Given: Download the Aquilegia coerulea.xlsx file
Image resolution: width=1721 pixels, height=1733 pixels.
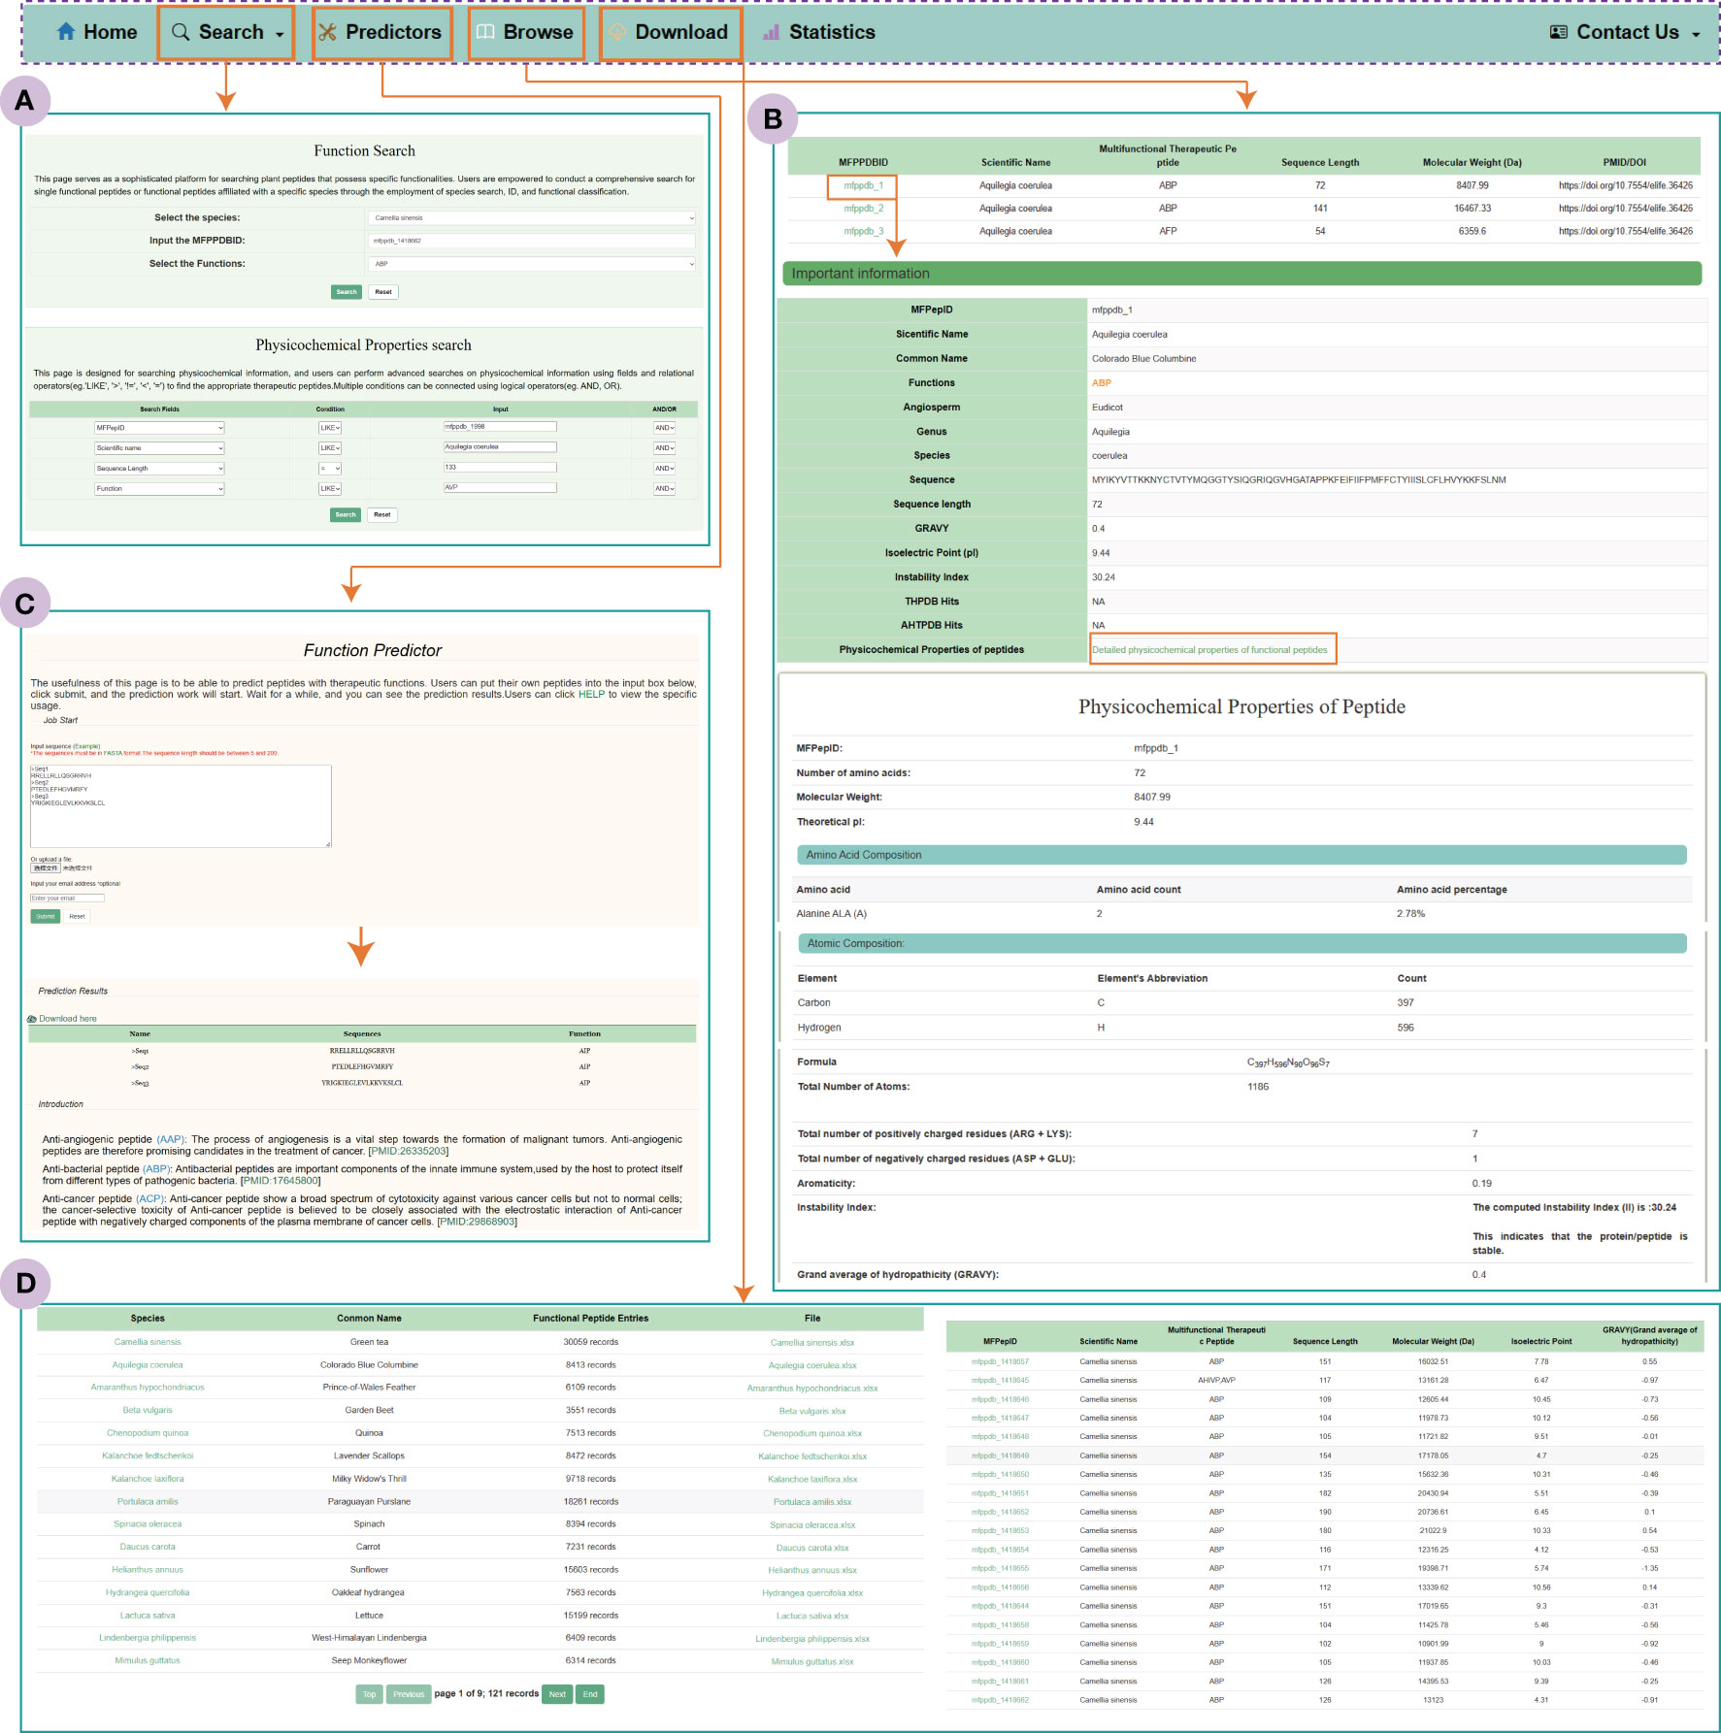Looking at the screenshot, I should [812, 1365].
